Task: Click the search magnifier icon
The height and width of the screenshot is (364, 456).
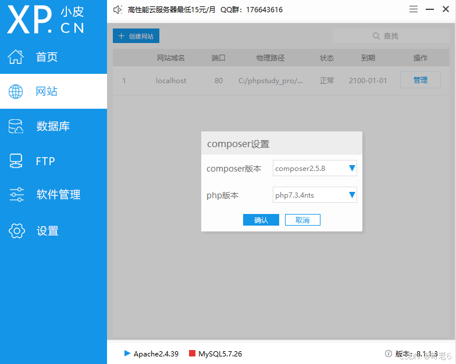Action: (376, 36)
